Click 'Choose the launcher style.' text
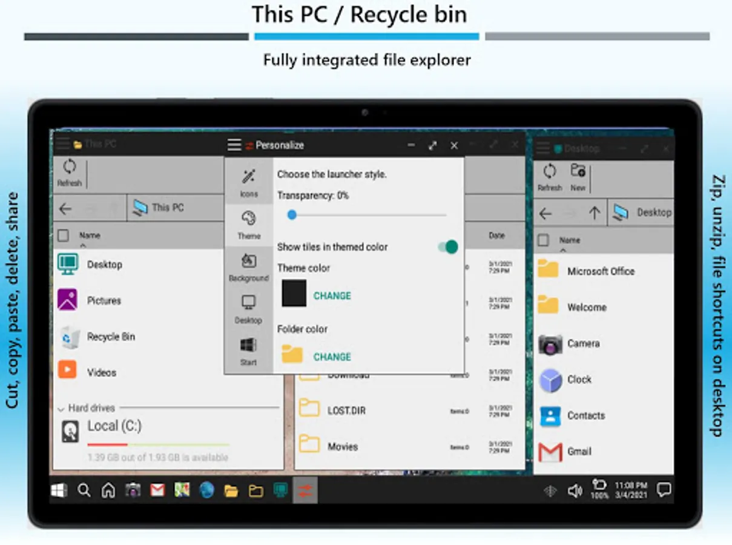 (332, 174)
